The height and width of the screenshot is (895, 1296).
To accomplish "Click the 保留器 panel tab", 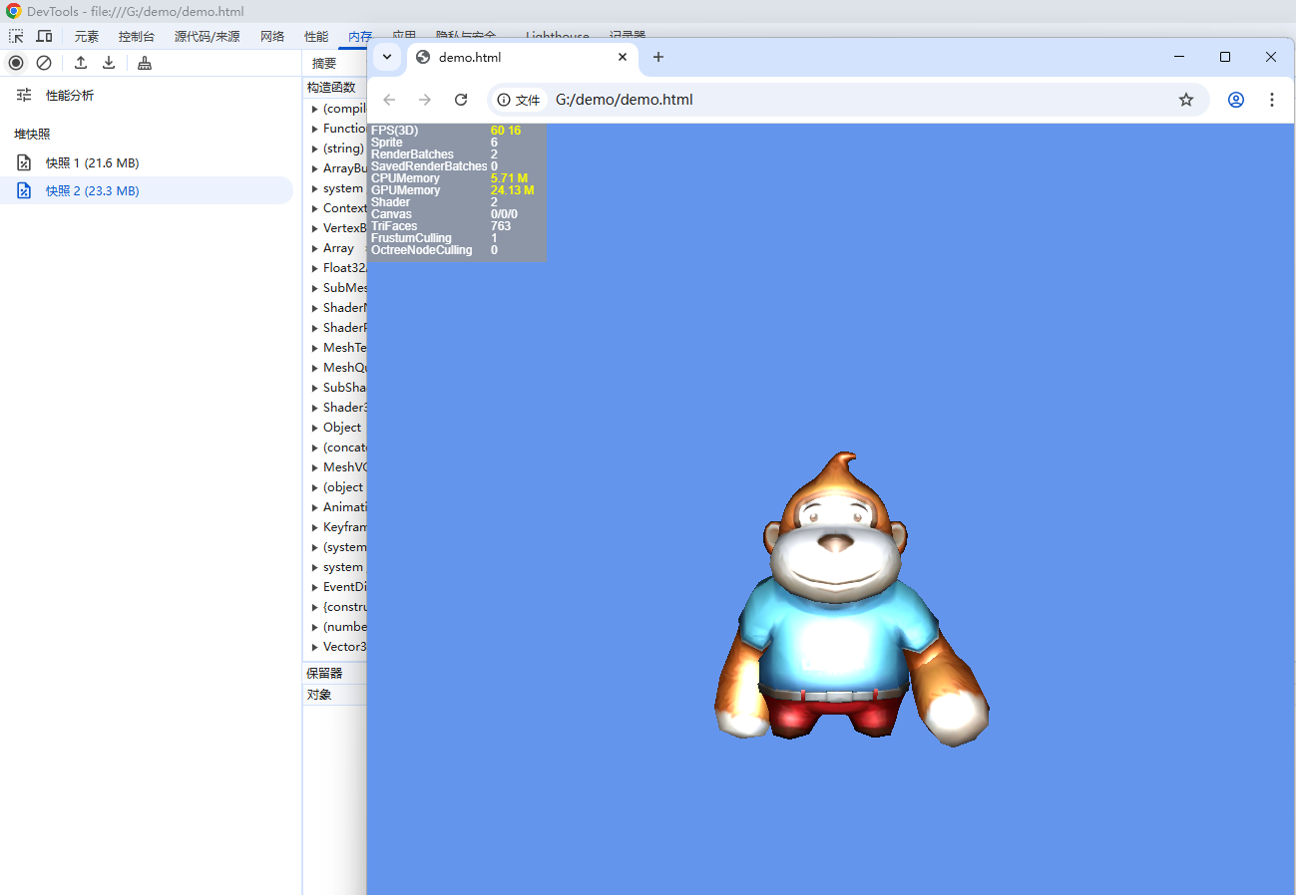I will pyautogui.click(x=324, y=674).
